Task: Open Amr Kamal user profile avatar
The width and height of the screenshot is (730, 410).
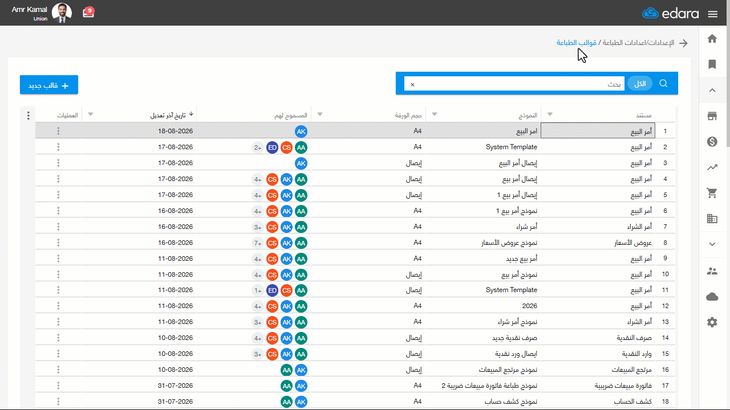Action: coord(62,13)
